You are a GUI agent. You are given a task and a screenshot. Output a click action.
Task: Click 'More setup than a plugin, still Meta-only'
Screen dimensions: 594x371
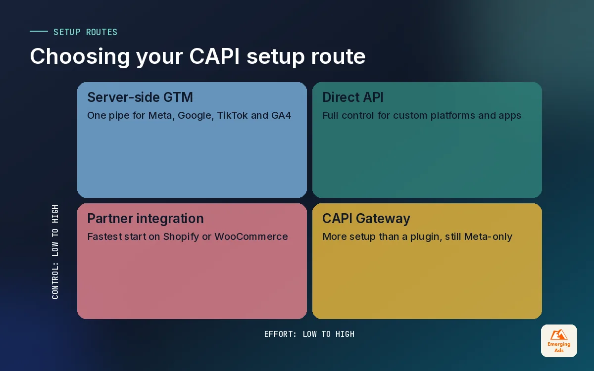tap(417, 236)
